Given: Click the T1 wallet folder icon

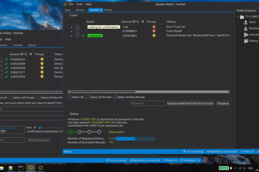Looking at the screenshot, I should 242,17.
